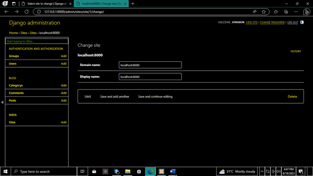Click Add next to Sites
Image resolution: width=313 pixels, height=176 pixels.
pyautogui.click(x=64, y=122)
